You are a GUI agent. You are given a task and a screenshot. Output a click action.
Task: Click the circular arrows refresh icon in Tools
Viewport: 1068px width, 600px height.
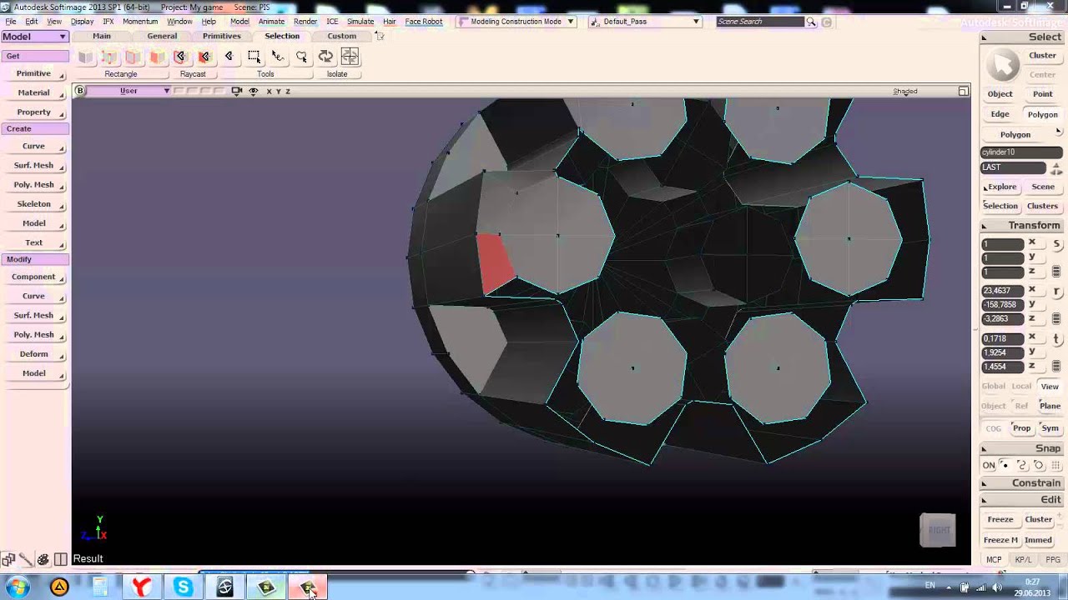(x=325, y=56)
